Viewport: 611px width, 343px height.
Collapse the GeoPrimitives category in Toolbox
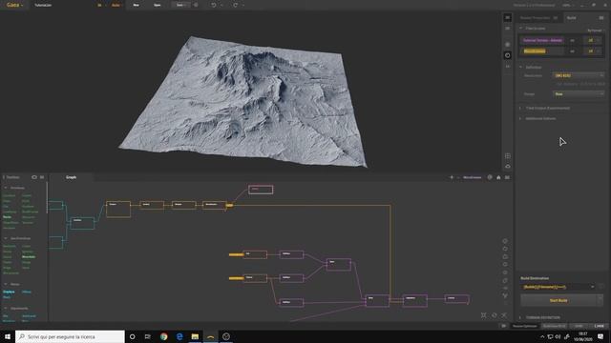pyautogui.click(x=6, y=238)
